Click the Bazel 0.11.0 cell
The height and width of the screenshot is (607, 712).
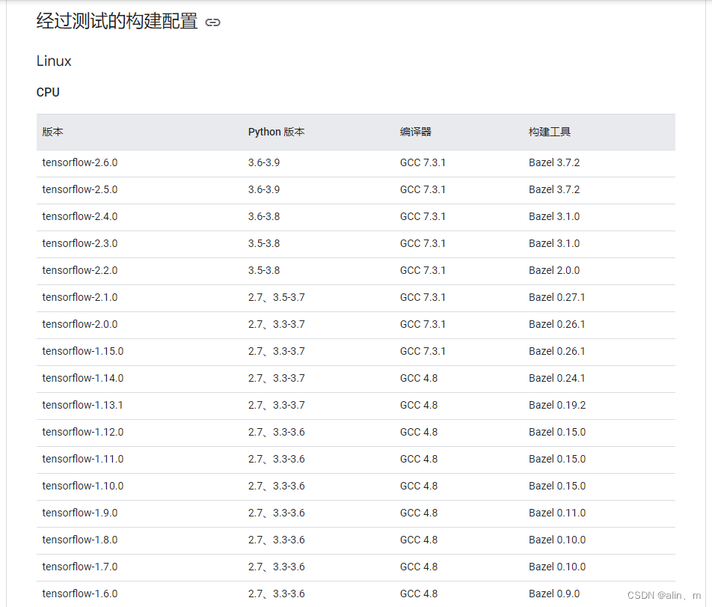click(557, 513)
